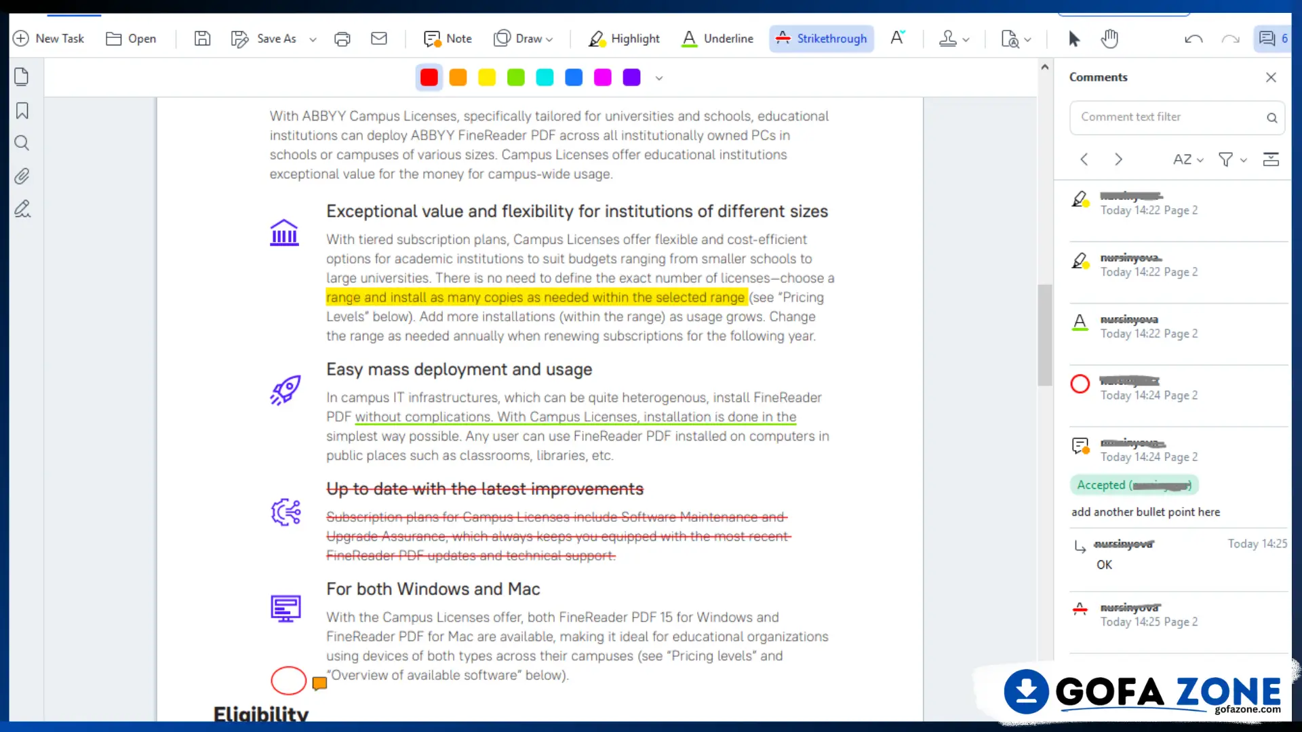Viewport: 1302px width, 732px height.
Task: Click the Stamp tool icon
Action: [x=948, y=39]
